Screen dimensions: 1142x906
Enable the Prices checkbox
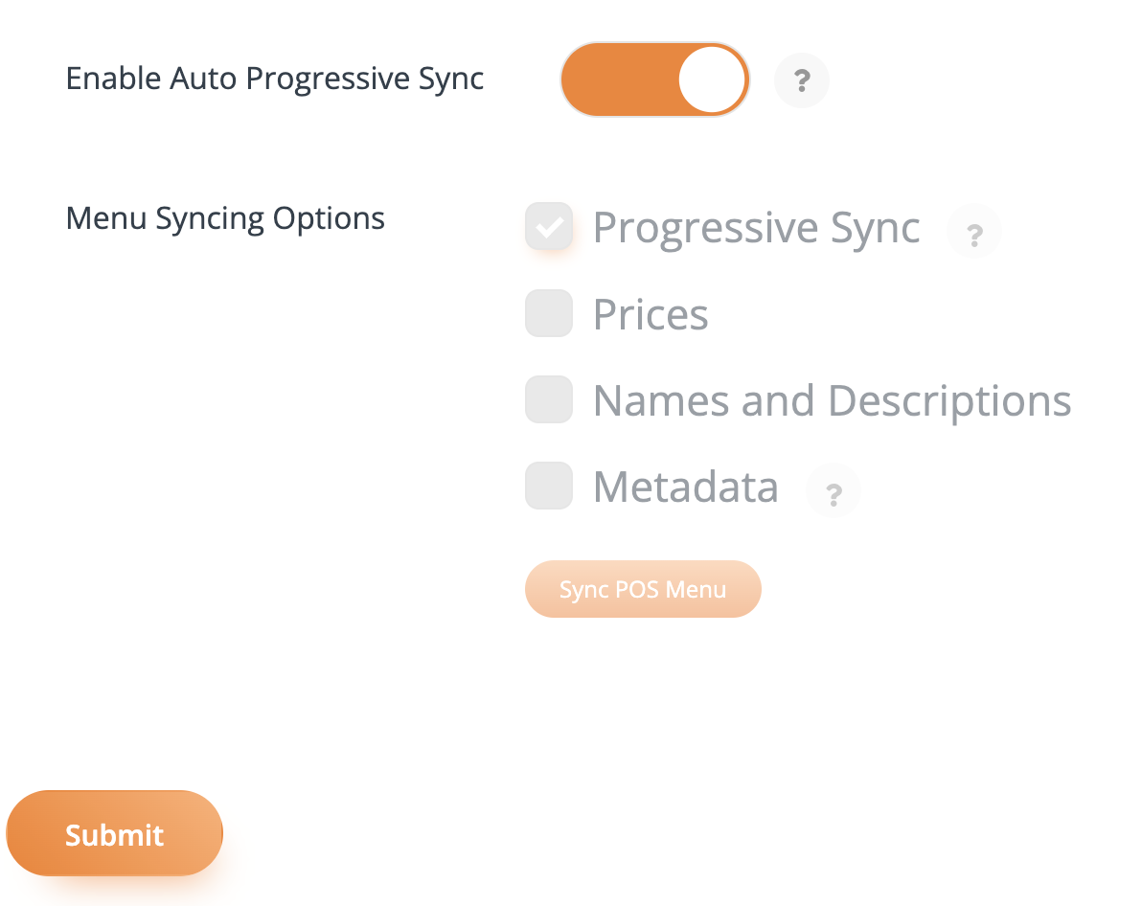click(x=548, y=313)
